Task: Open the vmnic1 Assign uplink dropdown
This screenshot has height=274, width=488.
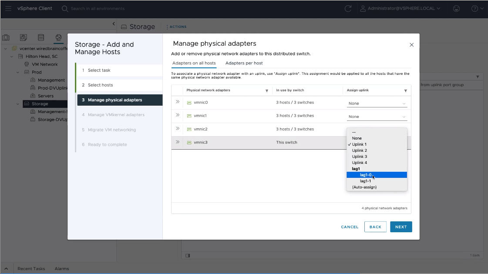Action: [x=377, y=117]
